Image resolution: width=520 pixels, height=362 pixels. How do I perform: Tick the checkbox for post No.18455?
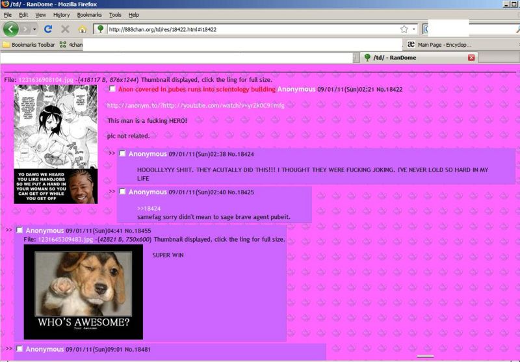click(x=19, y=230)
